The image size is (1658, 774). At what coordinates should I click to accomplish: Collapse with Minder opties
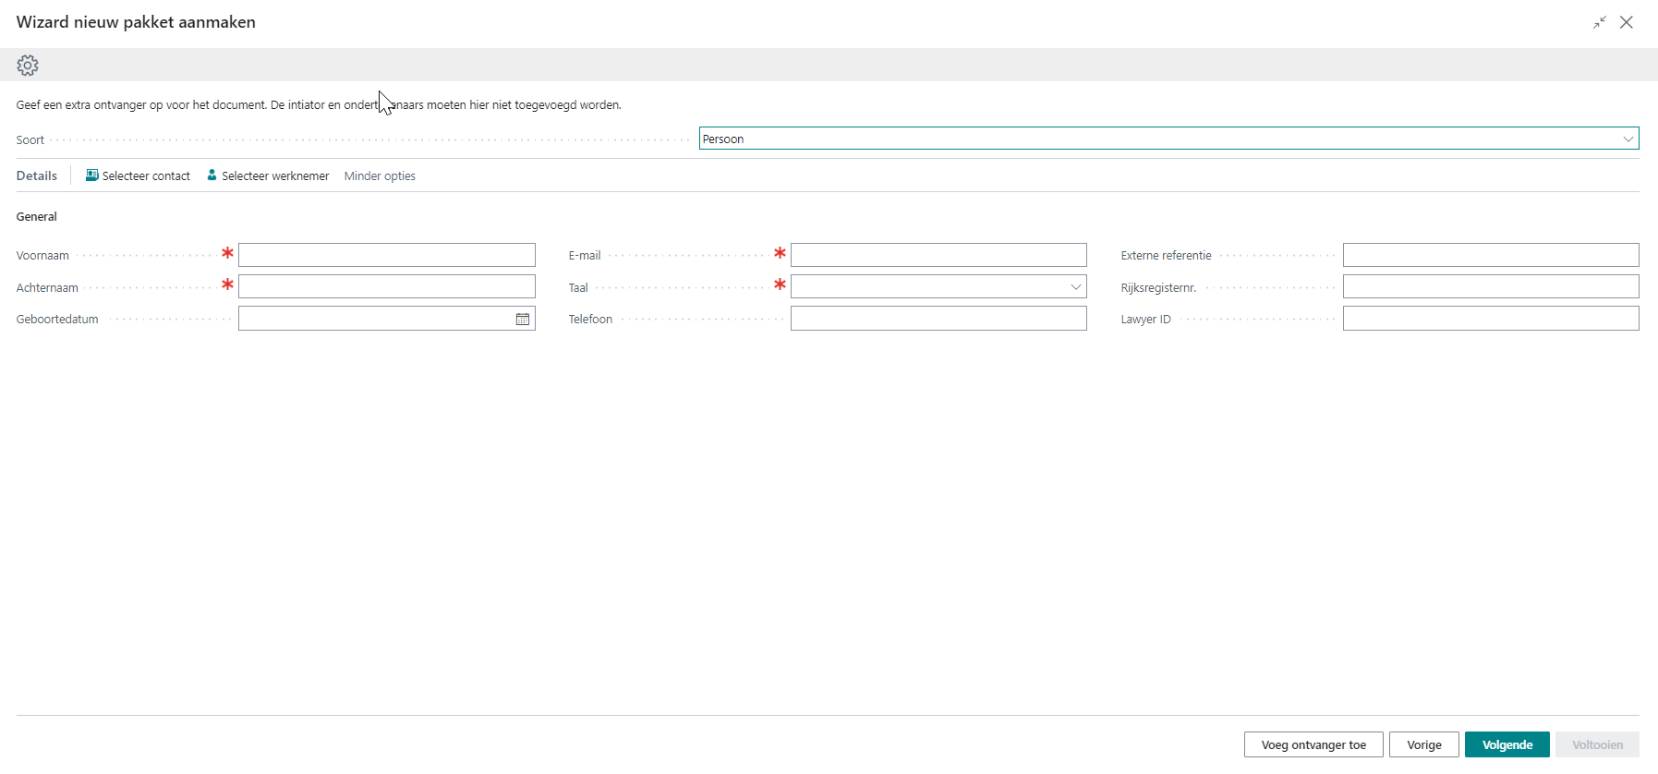(x=380, y=176)
